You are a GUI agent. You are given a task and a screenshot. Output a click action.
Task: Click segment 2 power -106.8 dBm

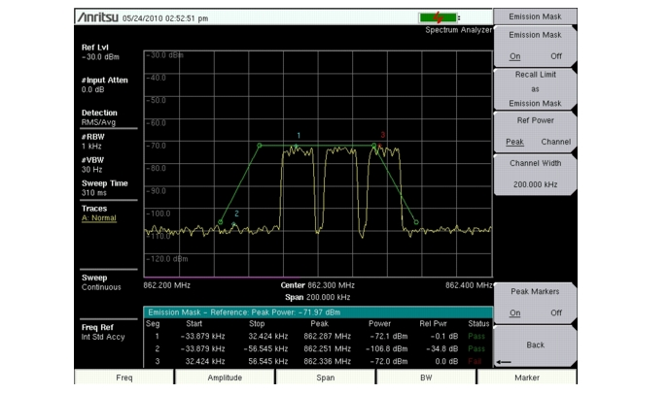387,348
